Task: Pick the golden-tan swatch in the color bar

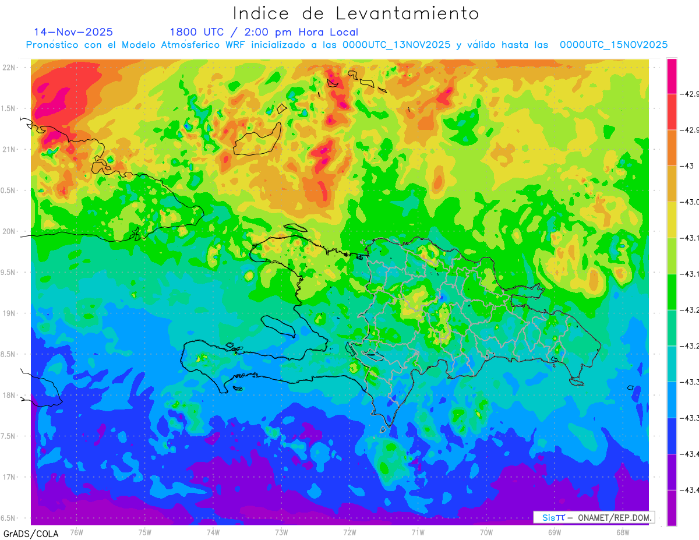Action: coord(672,184)
